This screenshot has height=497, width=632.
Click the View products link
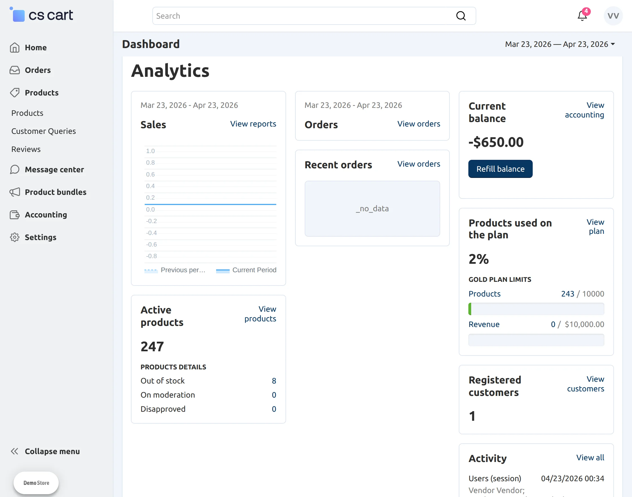pos(260,314)
